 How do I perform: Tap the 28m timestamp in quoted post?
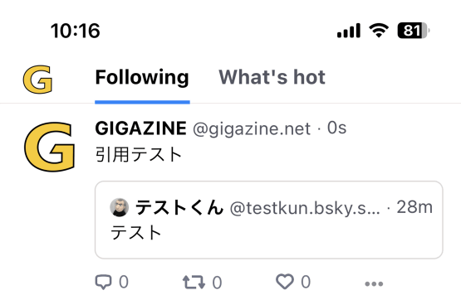coord(414,207)
